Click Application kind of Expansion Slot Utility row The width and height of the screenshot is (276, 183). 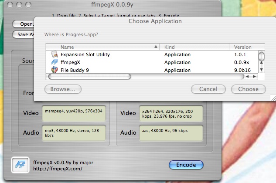(x=177, y=54)
